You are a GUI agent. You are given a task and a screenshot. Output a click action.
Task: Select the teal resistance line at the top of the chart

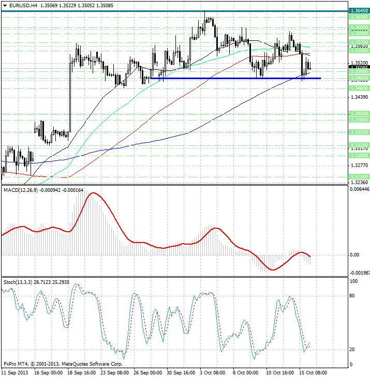click(175, 11)
